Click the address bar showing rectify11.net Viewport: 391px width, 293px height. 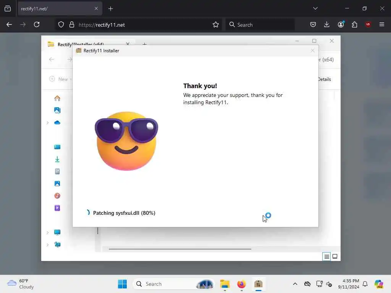coord(138,25)
